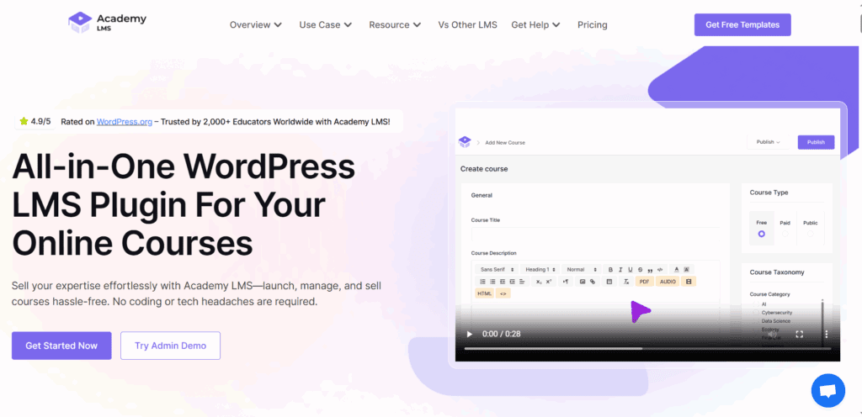The image size is (862, 417).
Task: Click into the Course Title field
Action: click(595, 235)
